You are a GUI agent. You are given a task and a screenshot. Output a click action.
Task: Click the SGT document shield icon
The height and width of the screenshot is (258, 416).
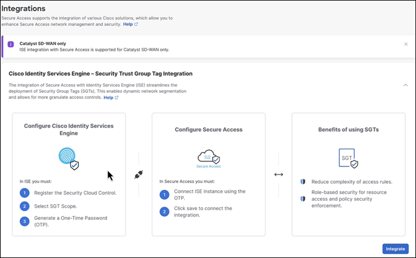point(348,159)
